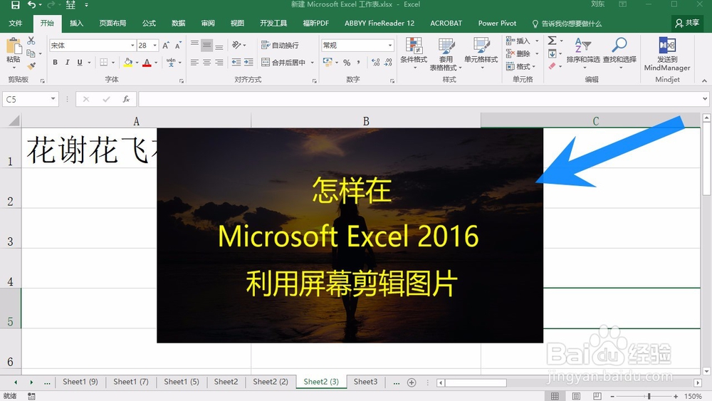712x401 pixels.
Task: Click the Paste clipboard icon
Action: pos(14,46)
